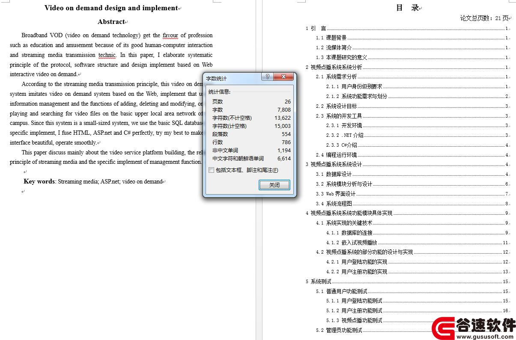Jump to '4.1 系统实现的关键技术' entry

click(x=412, y=223)
